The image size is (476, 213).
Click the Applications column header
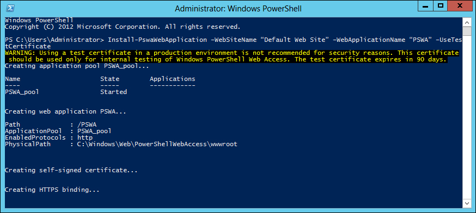(x=173, y=79)
